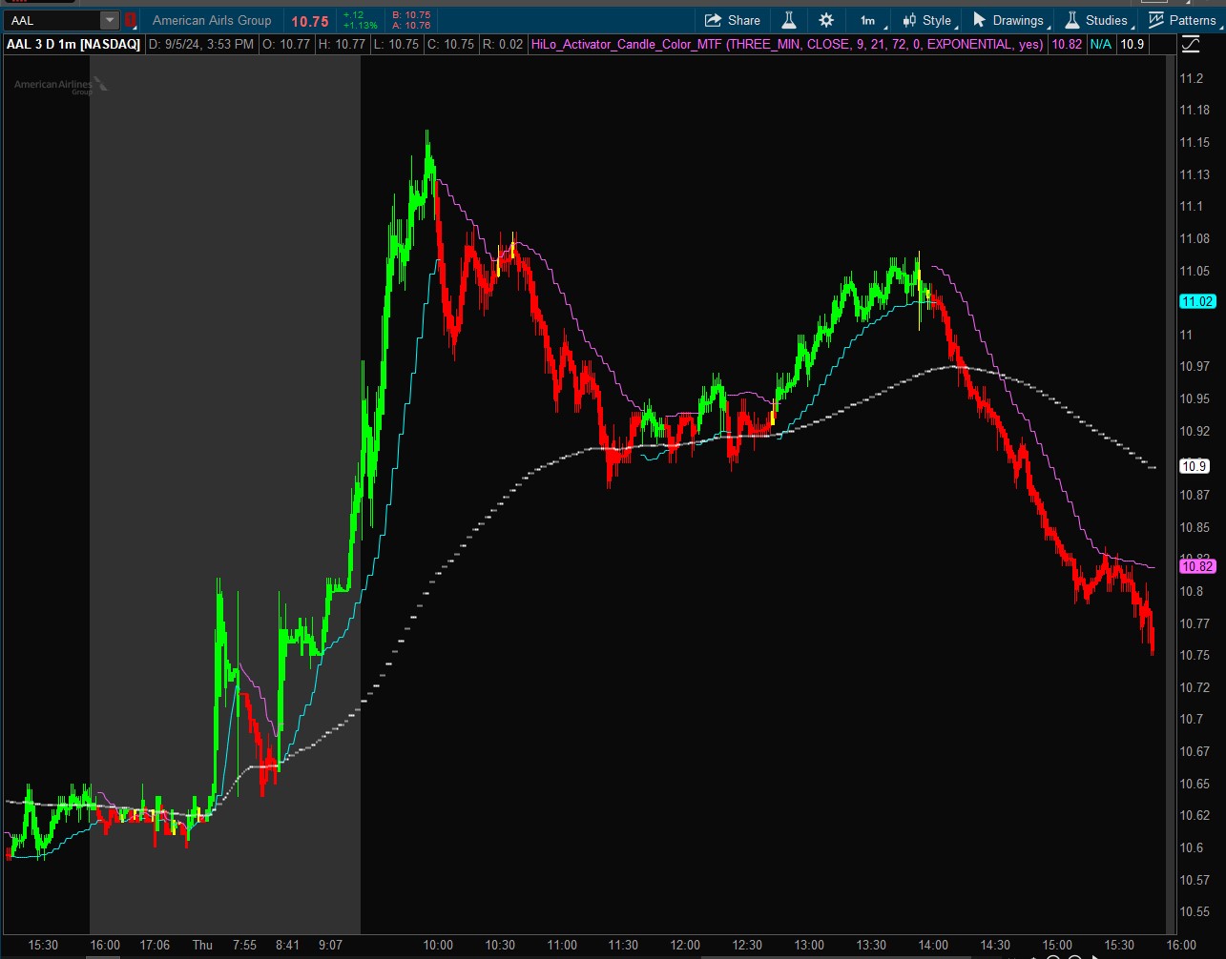Screen dimensions: 1226x959
Task: Click the magenta 10.82 price bubble
Action: [1197, 566]
